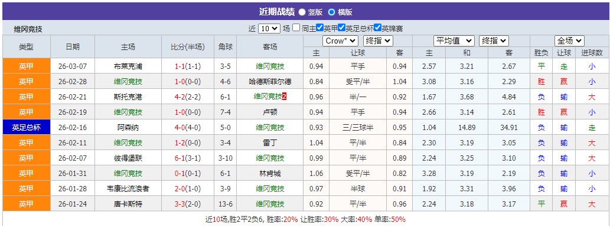Click 卢顿 away team link

pos(270,112)
